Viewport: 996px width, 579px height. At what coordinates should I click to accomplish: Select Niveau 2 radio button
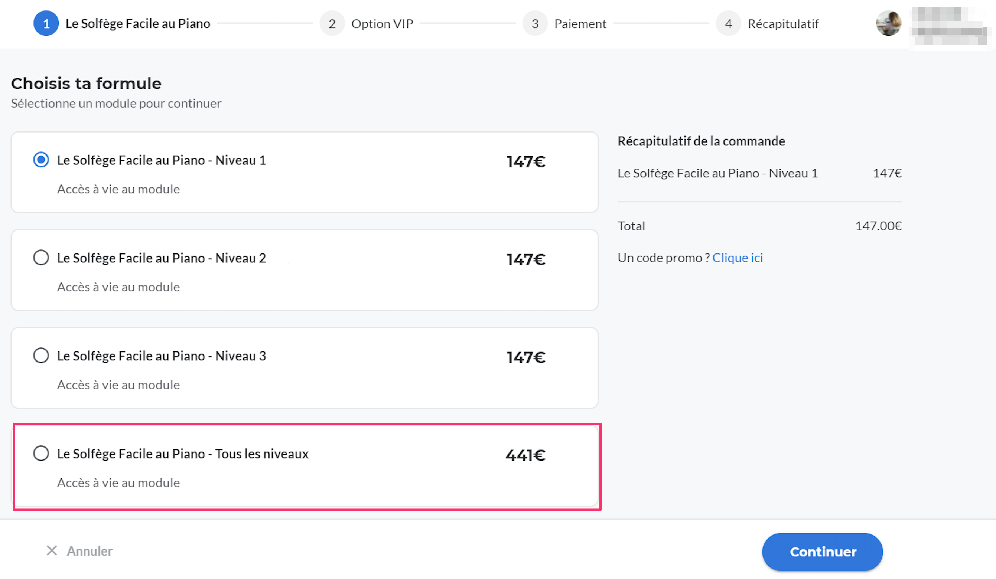41,258
